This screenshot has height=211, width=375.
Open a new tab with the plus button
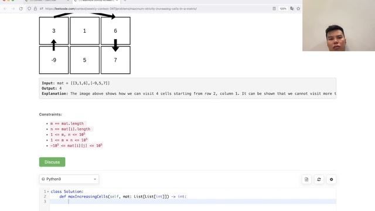(x=125, y=1)
